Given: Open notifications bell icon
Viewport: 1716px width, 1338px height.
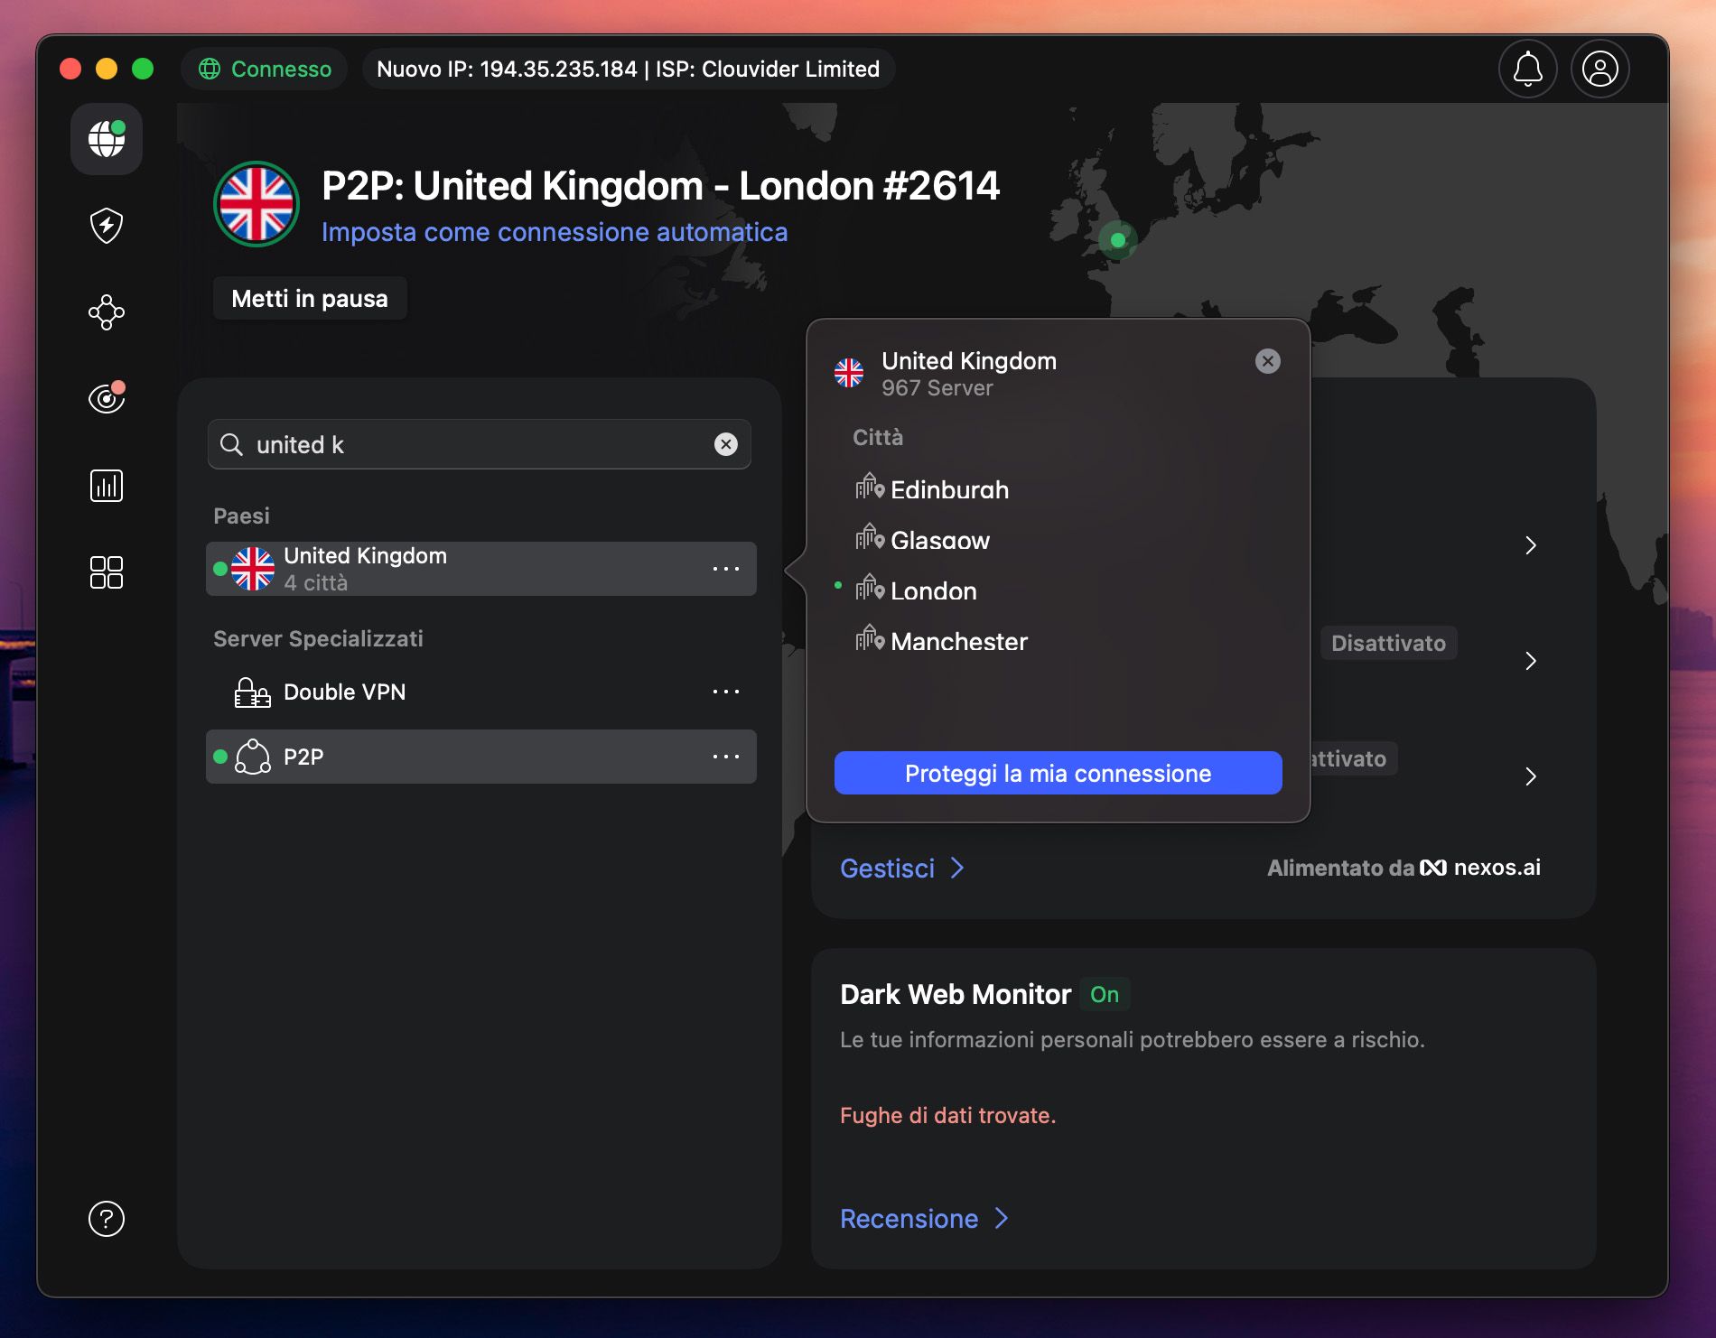Looking at the screenshot, I should coord(1528,69).
